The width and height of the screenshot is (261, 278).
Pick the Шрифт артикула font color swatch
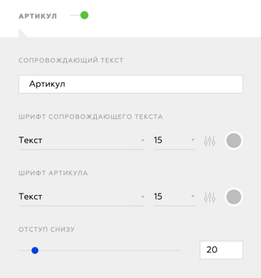pos(234,197)
